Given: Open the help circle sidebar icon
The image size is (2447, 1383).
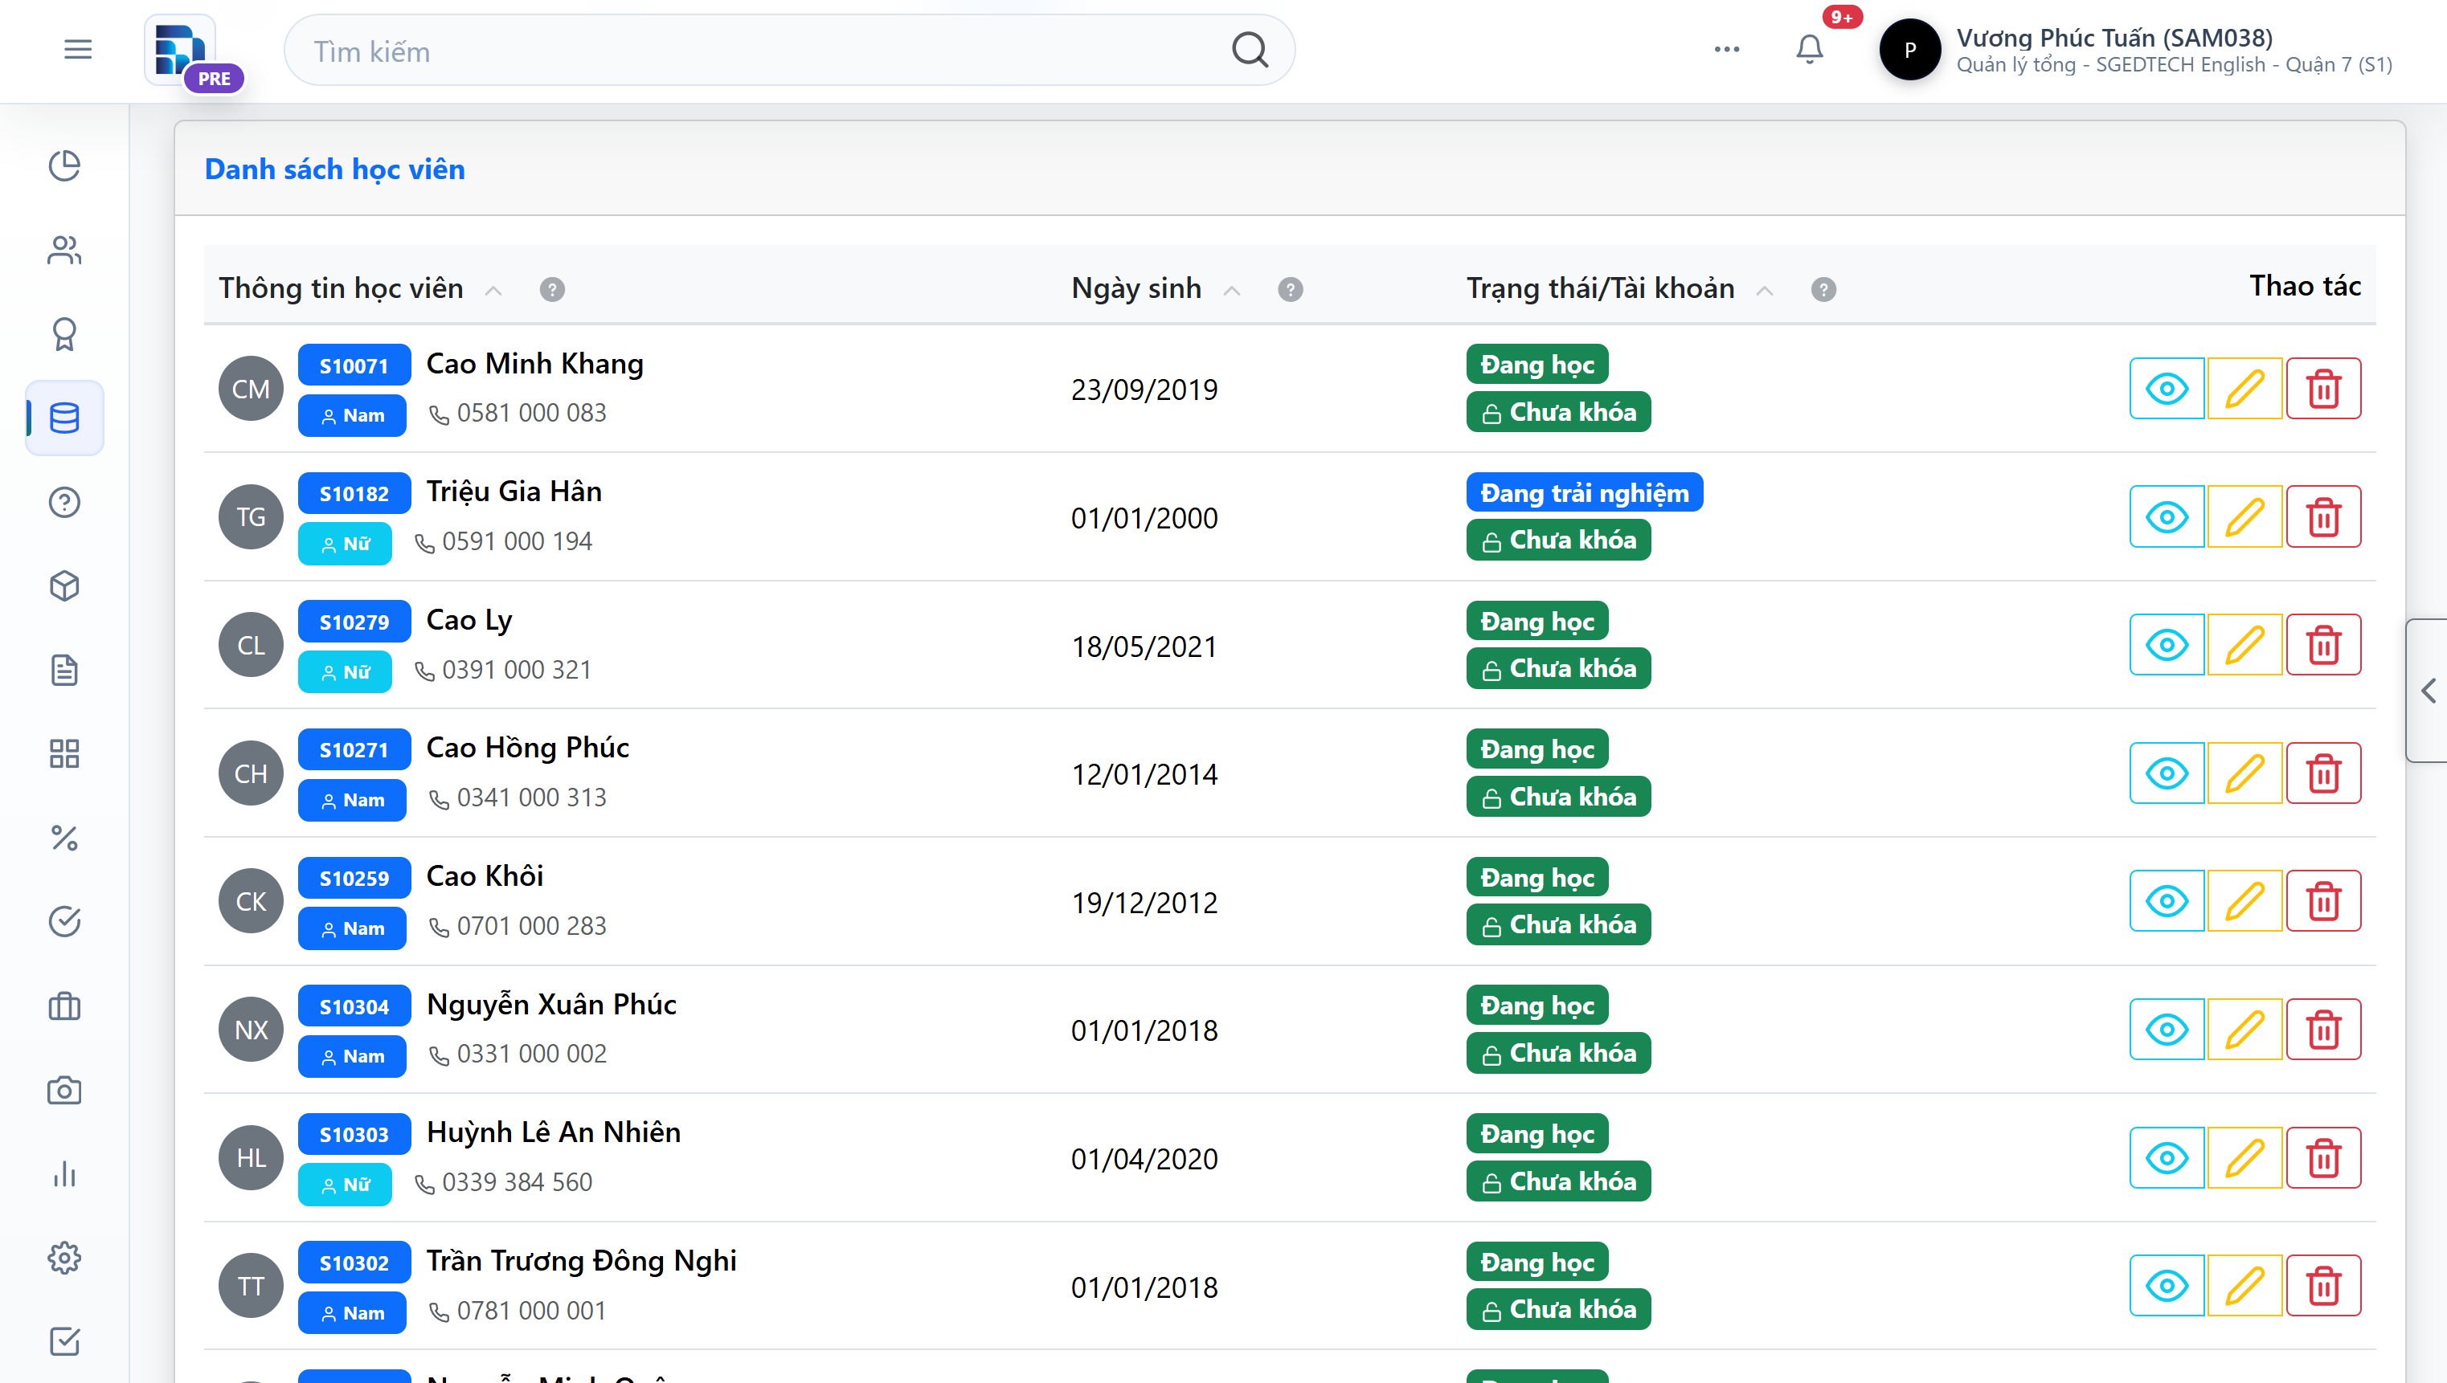Looking at the screenshot, I should pos(64,503).
